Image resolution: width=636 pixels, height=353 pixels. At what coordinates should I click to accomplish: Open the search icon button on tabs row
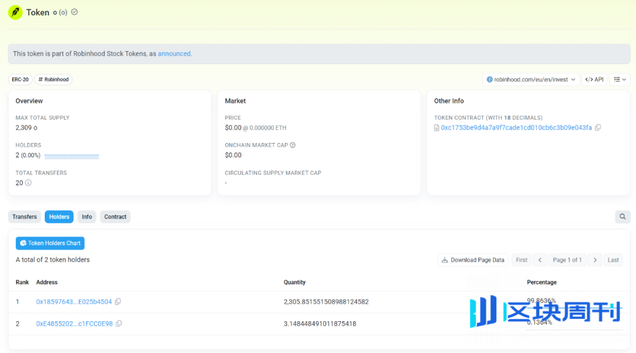tap(622, 217)
